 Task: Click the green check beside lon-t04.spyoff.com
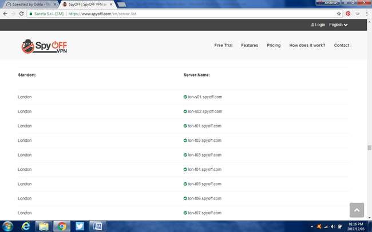pos(185,169)
